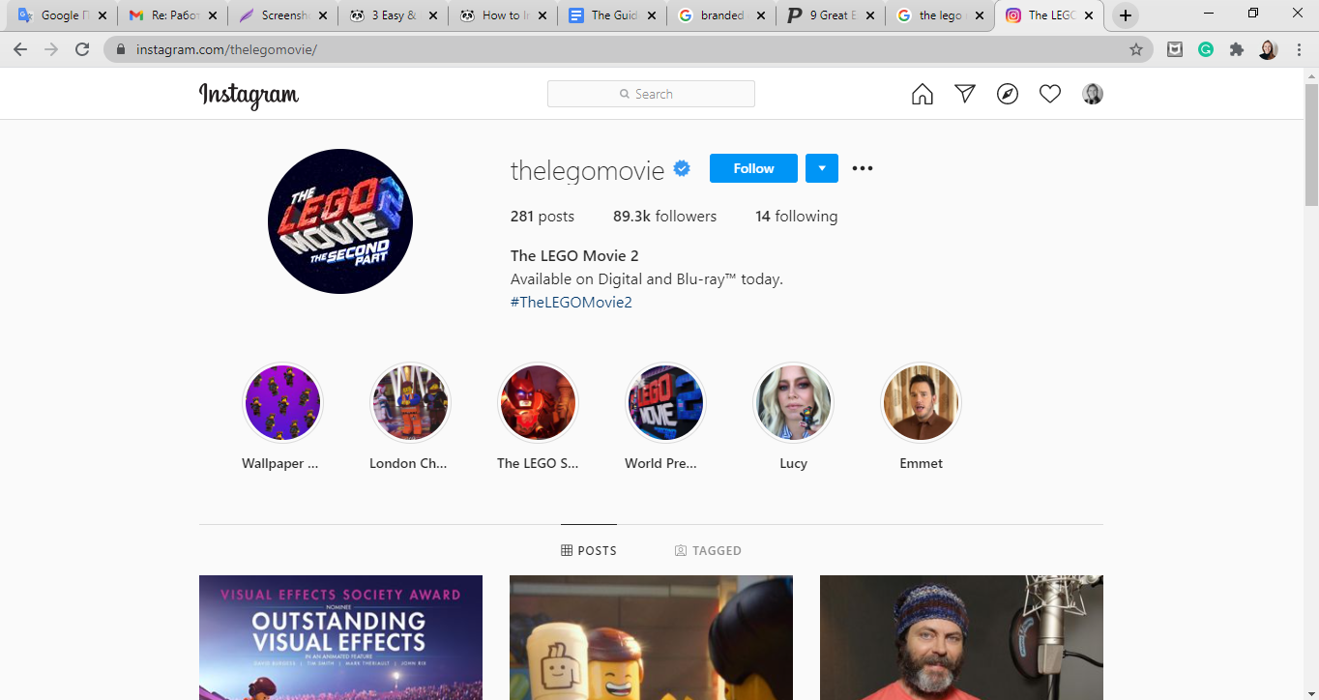Click the browser address bar URL
1319x700 pixels.
226,49
